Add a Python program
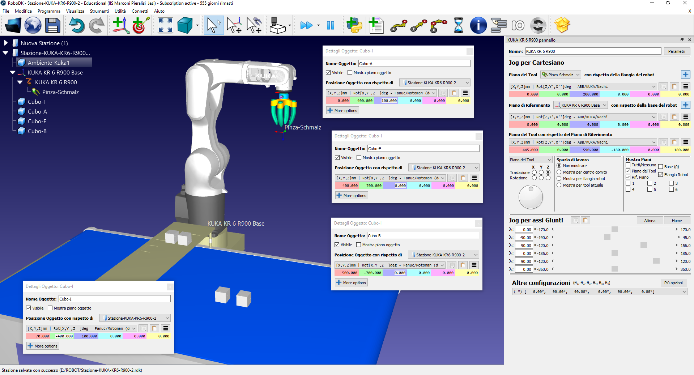 354,25
